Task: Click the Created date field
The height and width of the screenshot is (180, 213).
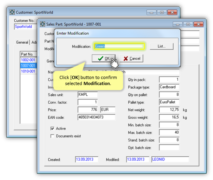Action: [87, 159]
